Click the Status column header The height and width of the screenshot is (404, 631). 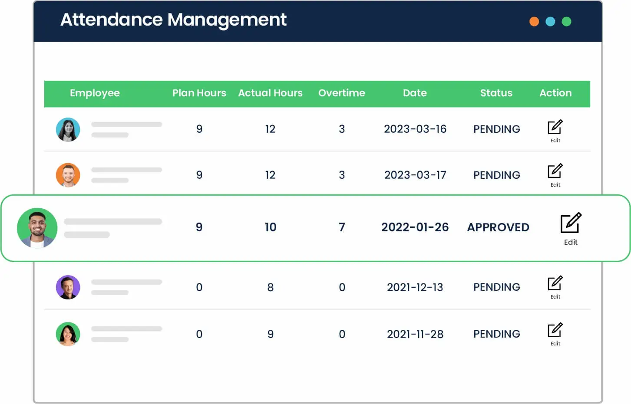(x=496, y=93)
